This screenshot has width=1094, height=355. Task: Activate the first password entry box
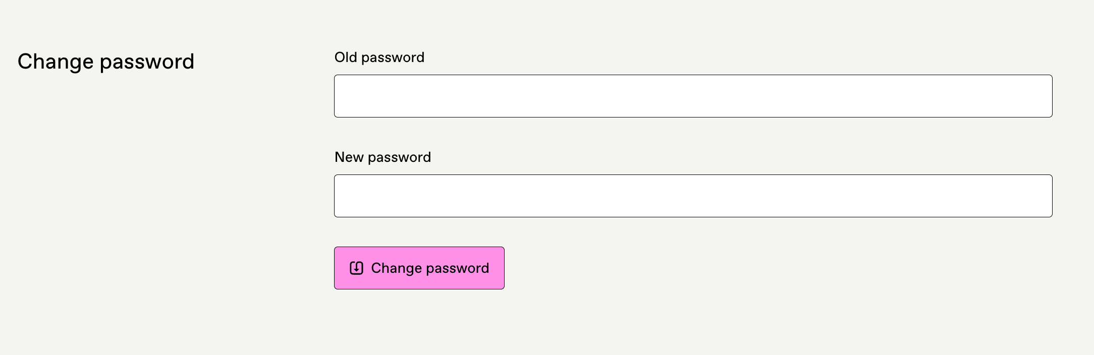pyautogui.click(x=693, y=96)
